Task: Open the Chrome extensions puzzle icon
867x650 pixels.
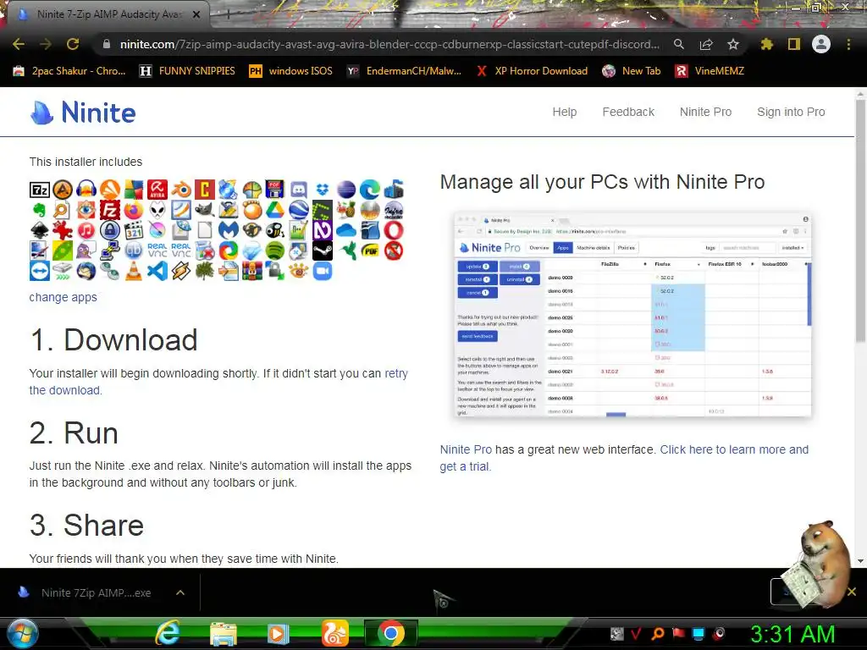Action: 766,44
